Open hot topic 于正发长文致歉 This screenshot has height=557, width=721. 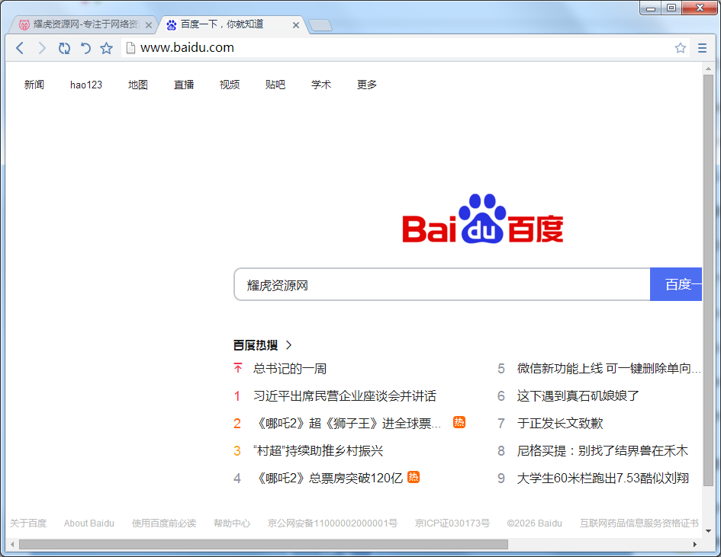(560, 424)
